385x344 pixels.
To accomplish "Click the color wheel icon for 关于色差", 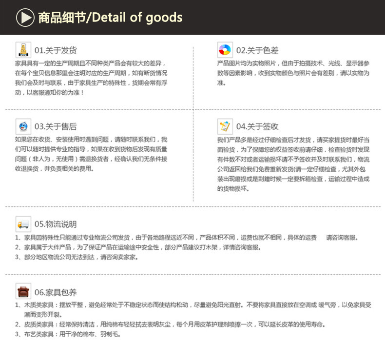I will click(225, 50).
